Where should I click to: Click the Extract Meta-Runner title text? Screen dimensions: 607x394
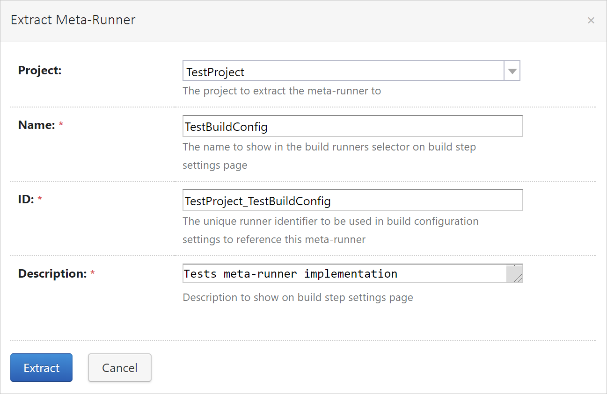click(x=73, y=20)
